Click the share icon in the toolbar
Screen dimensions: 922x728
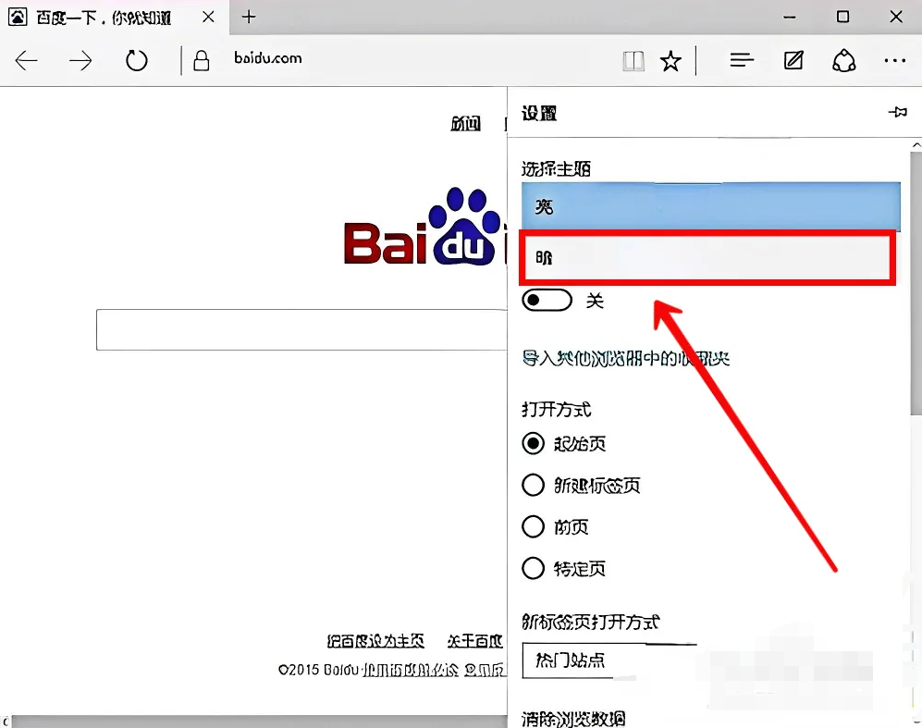click(x=843, y=60)
